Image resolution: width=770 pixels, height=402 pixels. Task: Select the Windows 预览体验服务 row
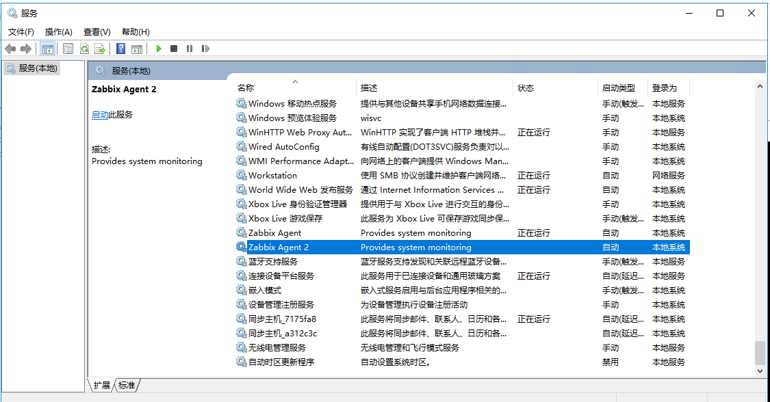(462, 118)
